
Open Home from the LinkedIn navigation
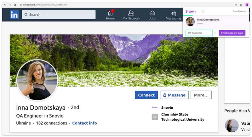tap(110, 15)
